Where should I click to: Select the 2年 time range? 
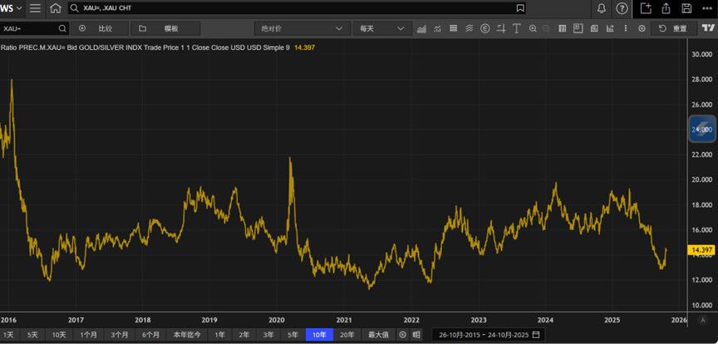(244, 335)
